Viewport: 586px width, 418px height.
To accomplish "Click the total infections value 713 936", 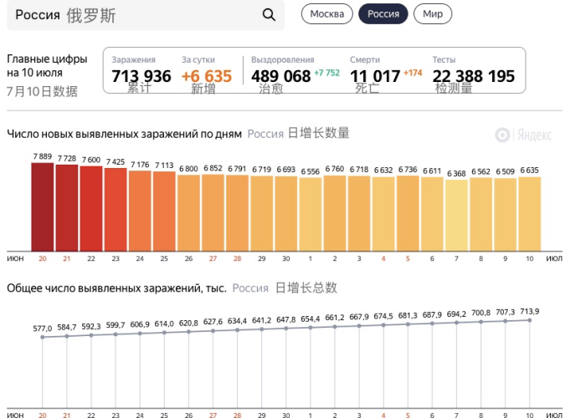I will pos(141,76).
